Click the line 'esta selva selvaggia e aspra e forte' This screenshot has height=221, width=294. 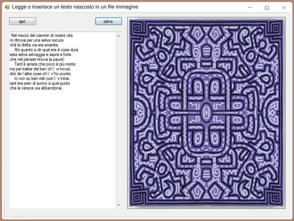pos(40,55)
